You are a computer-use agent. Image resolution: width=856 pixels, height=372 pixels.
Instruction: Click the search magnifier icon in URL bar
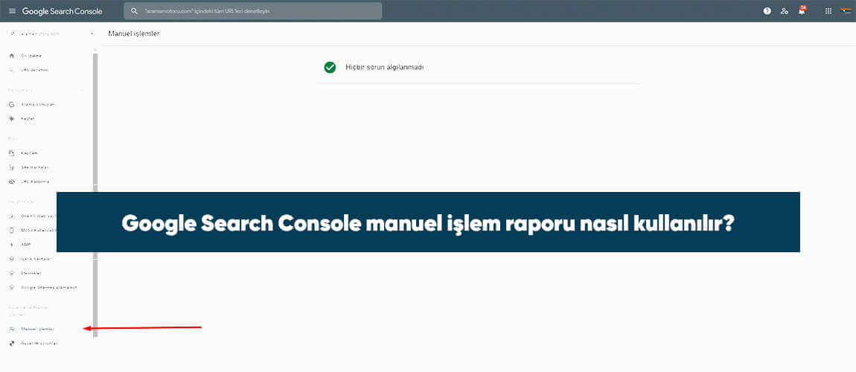click(135, 11)
